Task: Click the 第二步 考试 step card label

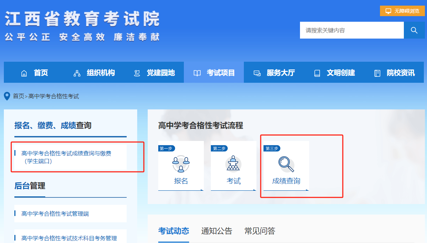Action: 234,181
